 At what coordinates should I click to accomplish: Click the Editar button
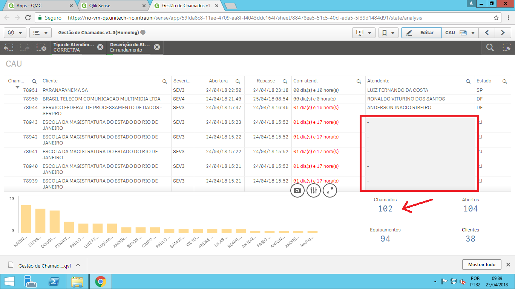tap(421, 33)
